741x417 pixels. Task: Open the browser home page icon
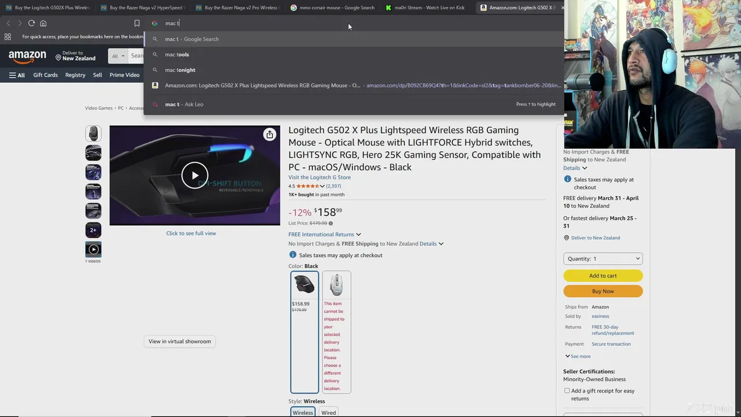tap(43, 23)
